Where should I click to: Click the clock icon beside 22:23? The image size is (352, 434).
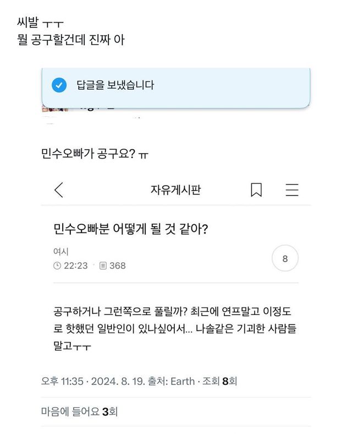tap(57, 265)
